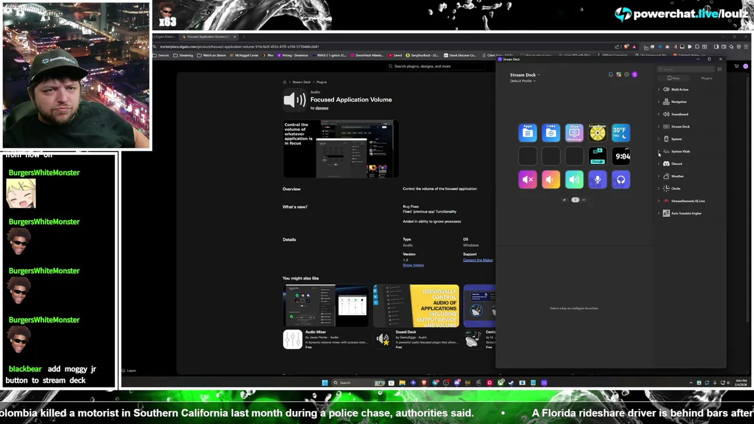Image resolution: width=754 pixels, height=424 pixels.
Task: Select the microphone key
Action: [597, 180]
